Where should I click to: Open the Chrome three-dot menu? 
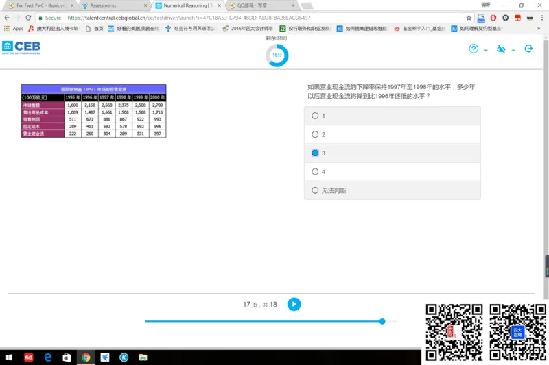pos(542,18)
